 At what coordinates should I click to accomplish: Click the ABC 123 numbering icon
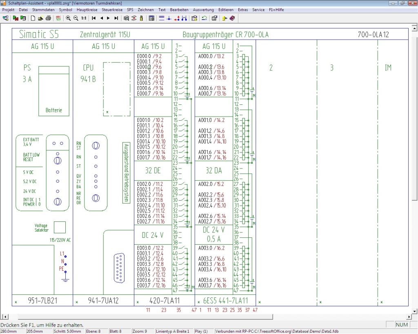coord(58,18)
